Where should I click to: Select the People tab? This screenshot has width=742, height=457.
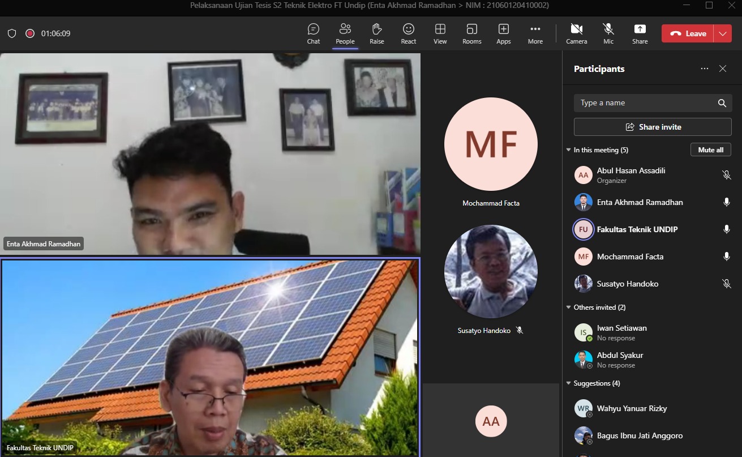pyautogui.click(x=345, y=33)
